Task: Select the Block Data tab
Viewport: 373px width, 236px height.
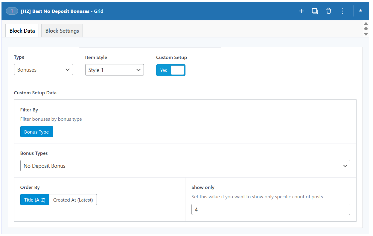Action: click(x=22, y=30)
